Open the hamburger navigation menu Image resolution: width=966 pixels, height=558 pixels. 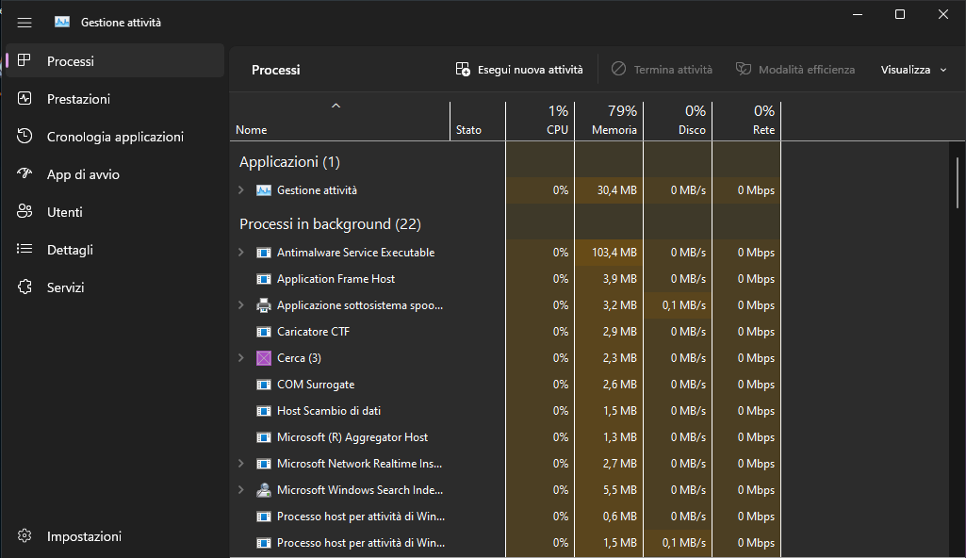[25, 23]
